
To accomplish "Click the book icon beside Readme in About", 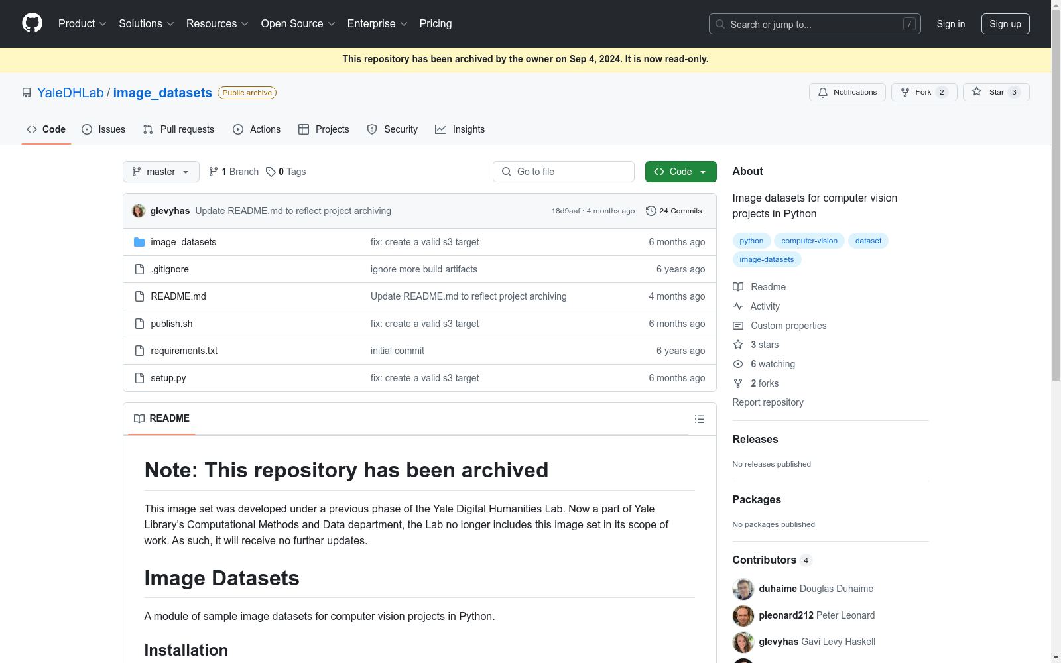I will pos(738,287).
